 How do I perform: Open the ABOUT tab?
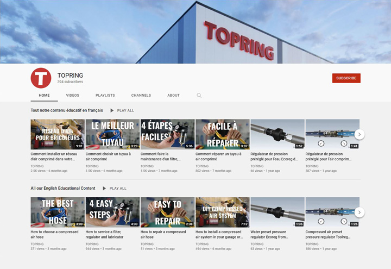(x=173, y=95)
